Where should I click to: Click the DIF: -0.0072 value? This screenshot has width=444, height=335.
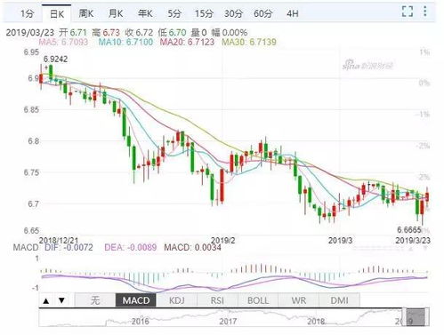[69, 247]
